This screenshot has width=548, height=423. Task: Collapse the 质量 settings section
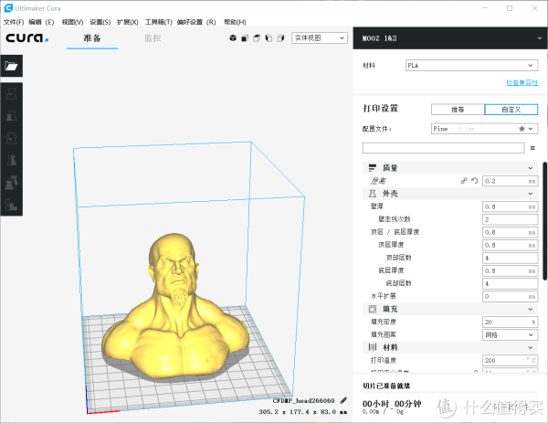530,168
